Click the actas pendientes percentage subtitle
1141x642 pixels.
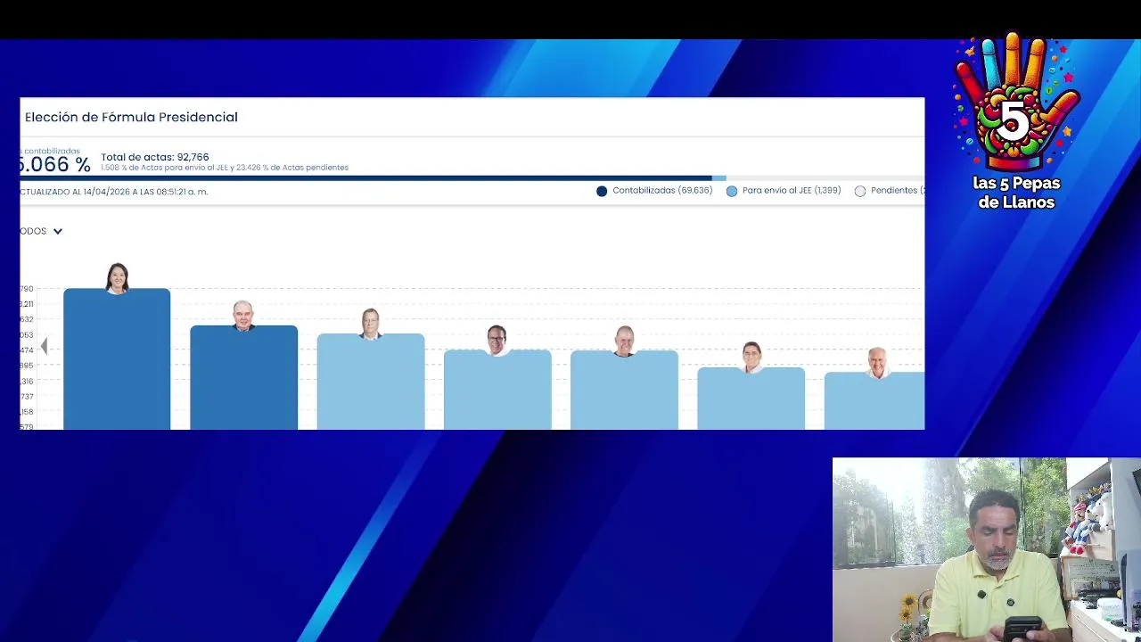225,168
